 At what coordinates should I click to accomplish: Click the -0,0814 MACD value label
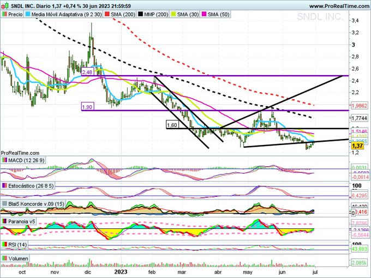pos(360,177)
